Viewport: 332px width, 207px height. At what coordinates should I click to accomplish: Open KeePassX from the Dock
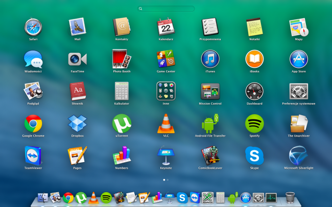[x=207, y=198]
